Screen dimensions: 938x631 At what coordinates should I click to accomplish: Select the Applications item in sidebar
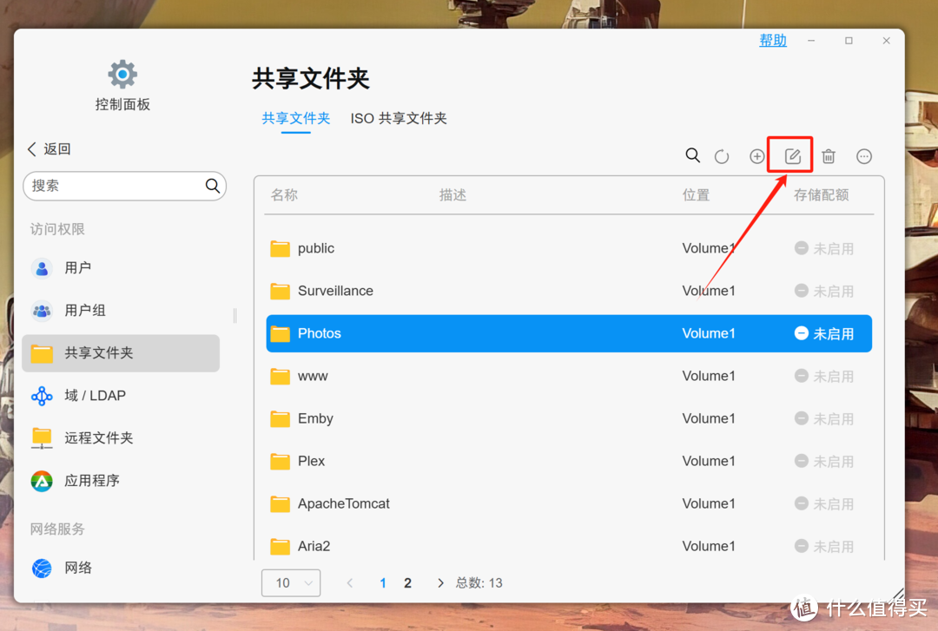click(x=91, y=481)
